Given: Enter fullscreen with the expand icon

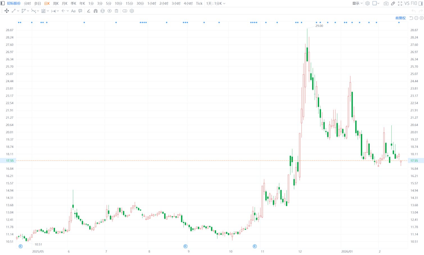Looking at the screenshot, I should click(x=400, y=3).
